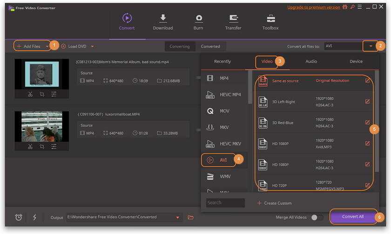
Task: Open the hamburger menu in title bar
Action: click(359, 7)
